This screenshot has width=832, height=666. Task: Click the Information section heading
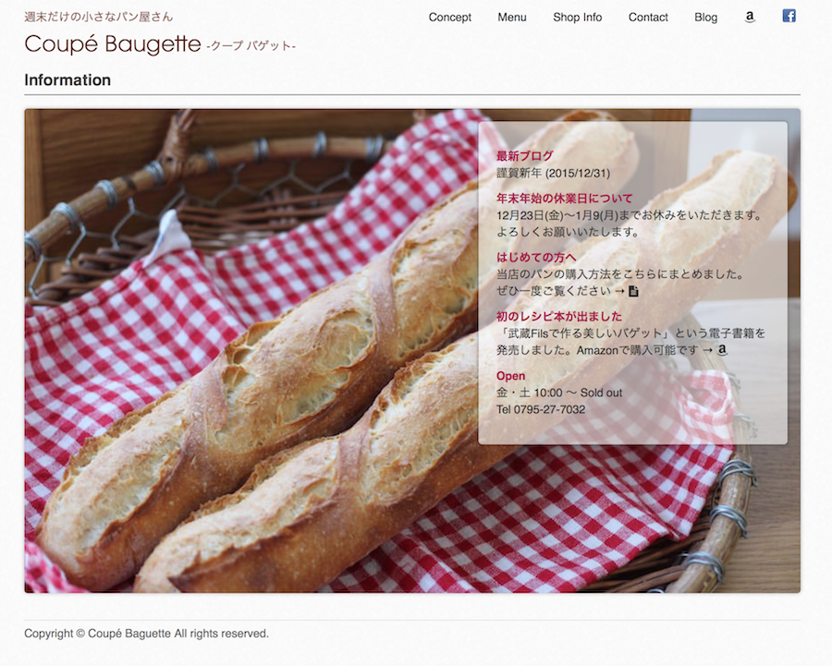pos(67,80)
